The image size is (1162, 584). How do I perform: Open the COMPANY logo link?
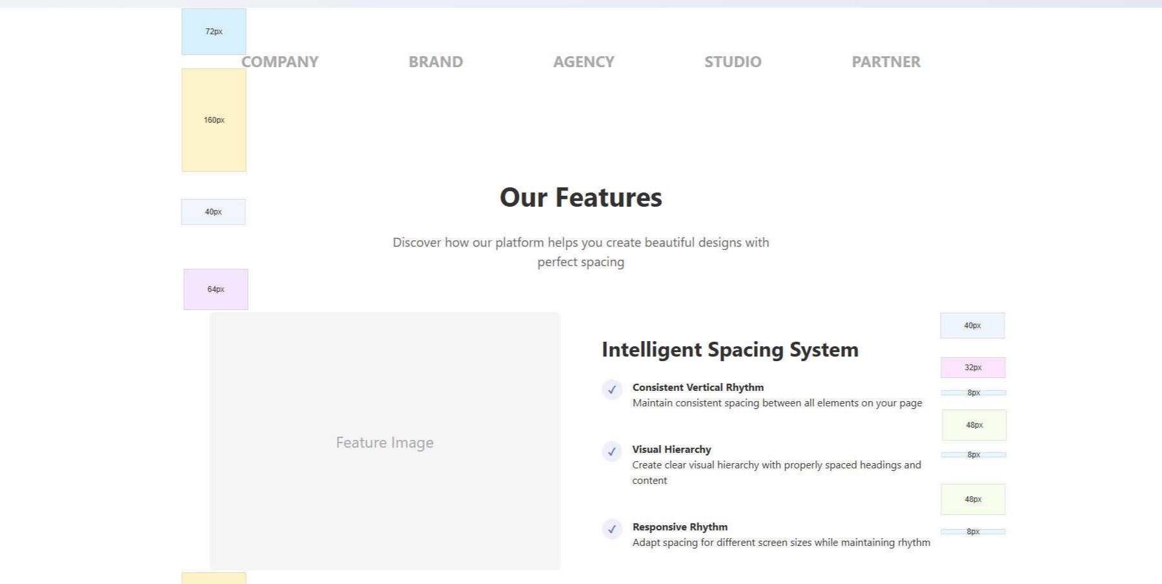click(279, 61)
